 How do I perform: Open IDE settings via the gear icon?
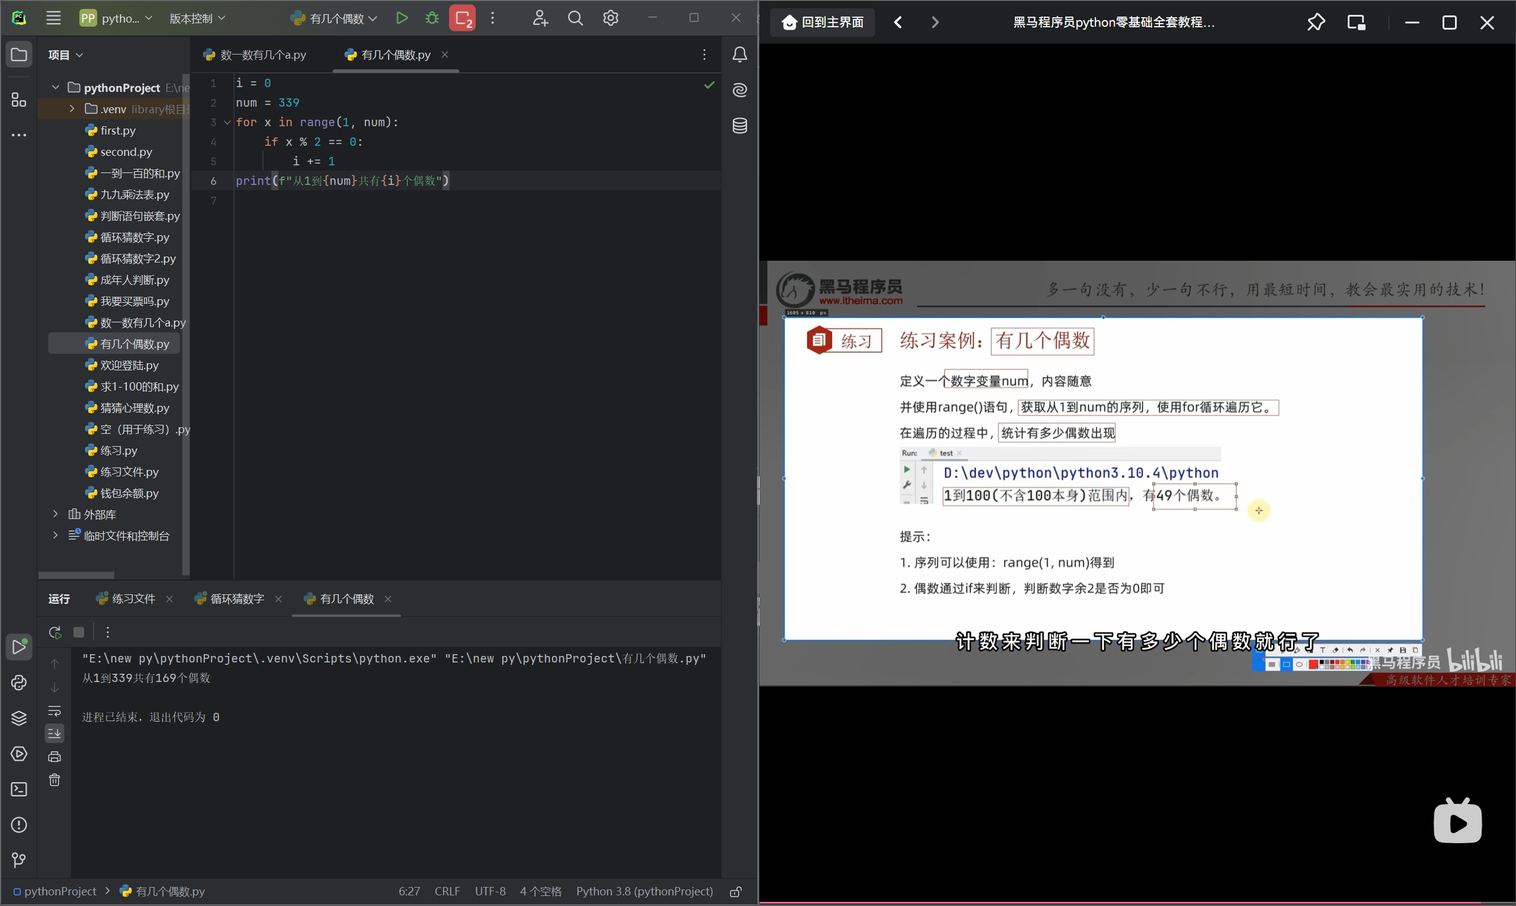(610, 18)
